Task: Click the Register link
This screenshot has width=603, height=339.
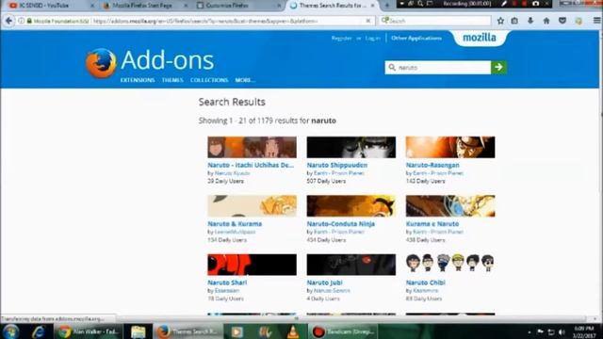Action: [341, 38]
